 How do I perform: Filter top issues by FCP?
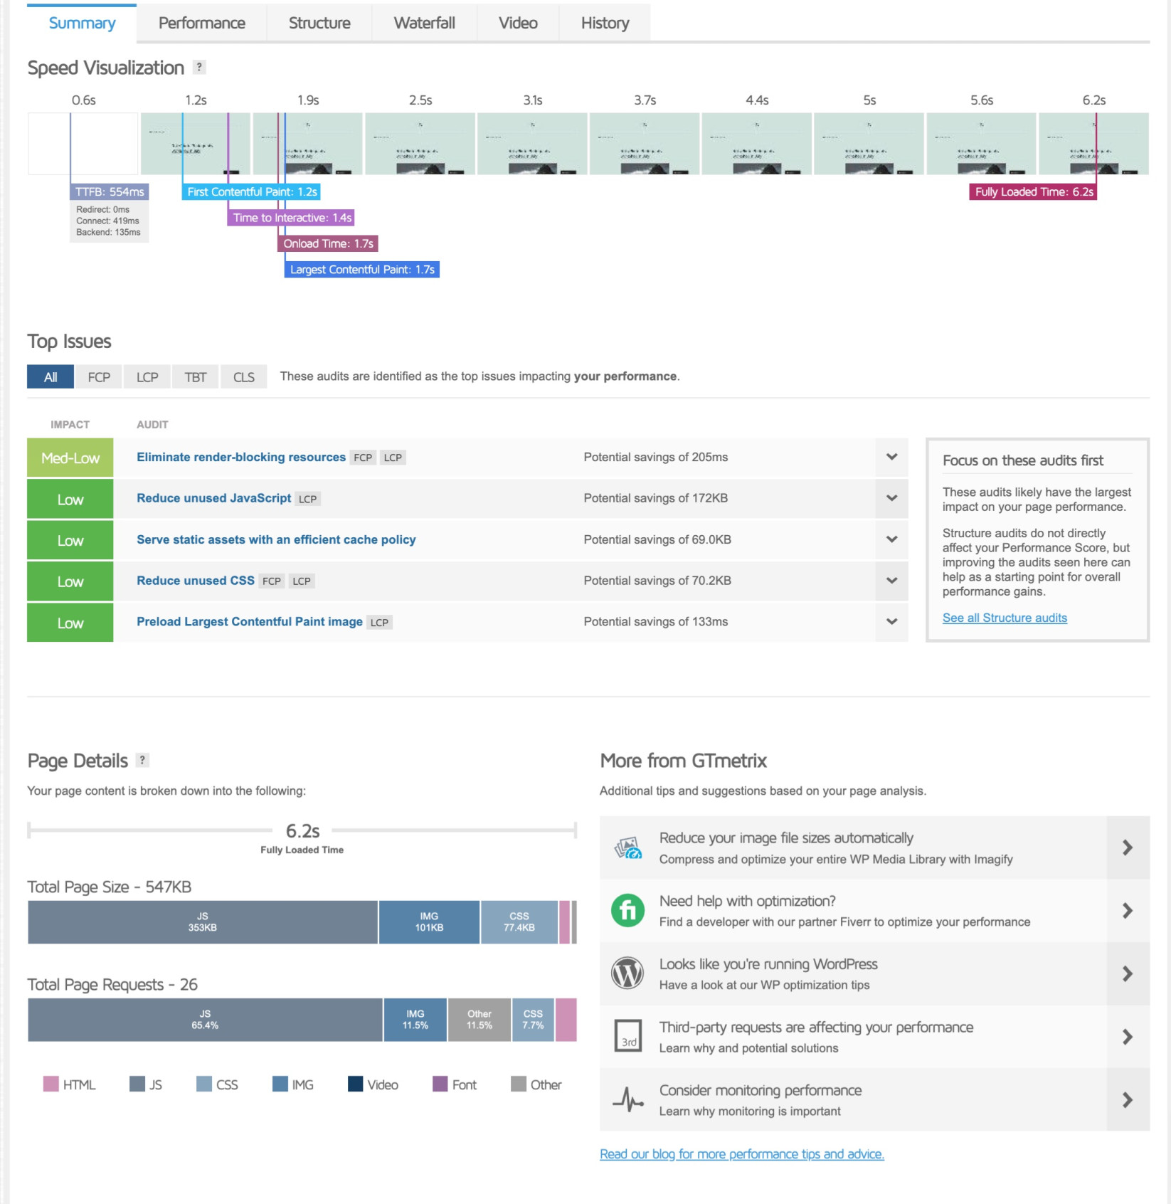pyautogui.click(x=99, y=376)
